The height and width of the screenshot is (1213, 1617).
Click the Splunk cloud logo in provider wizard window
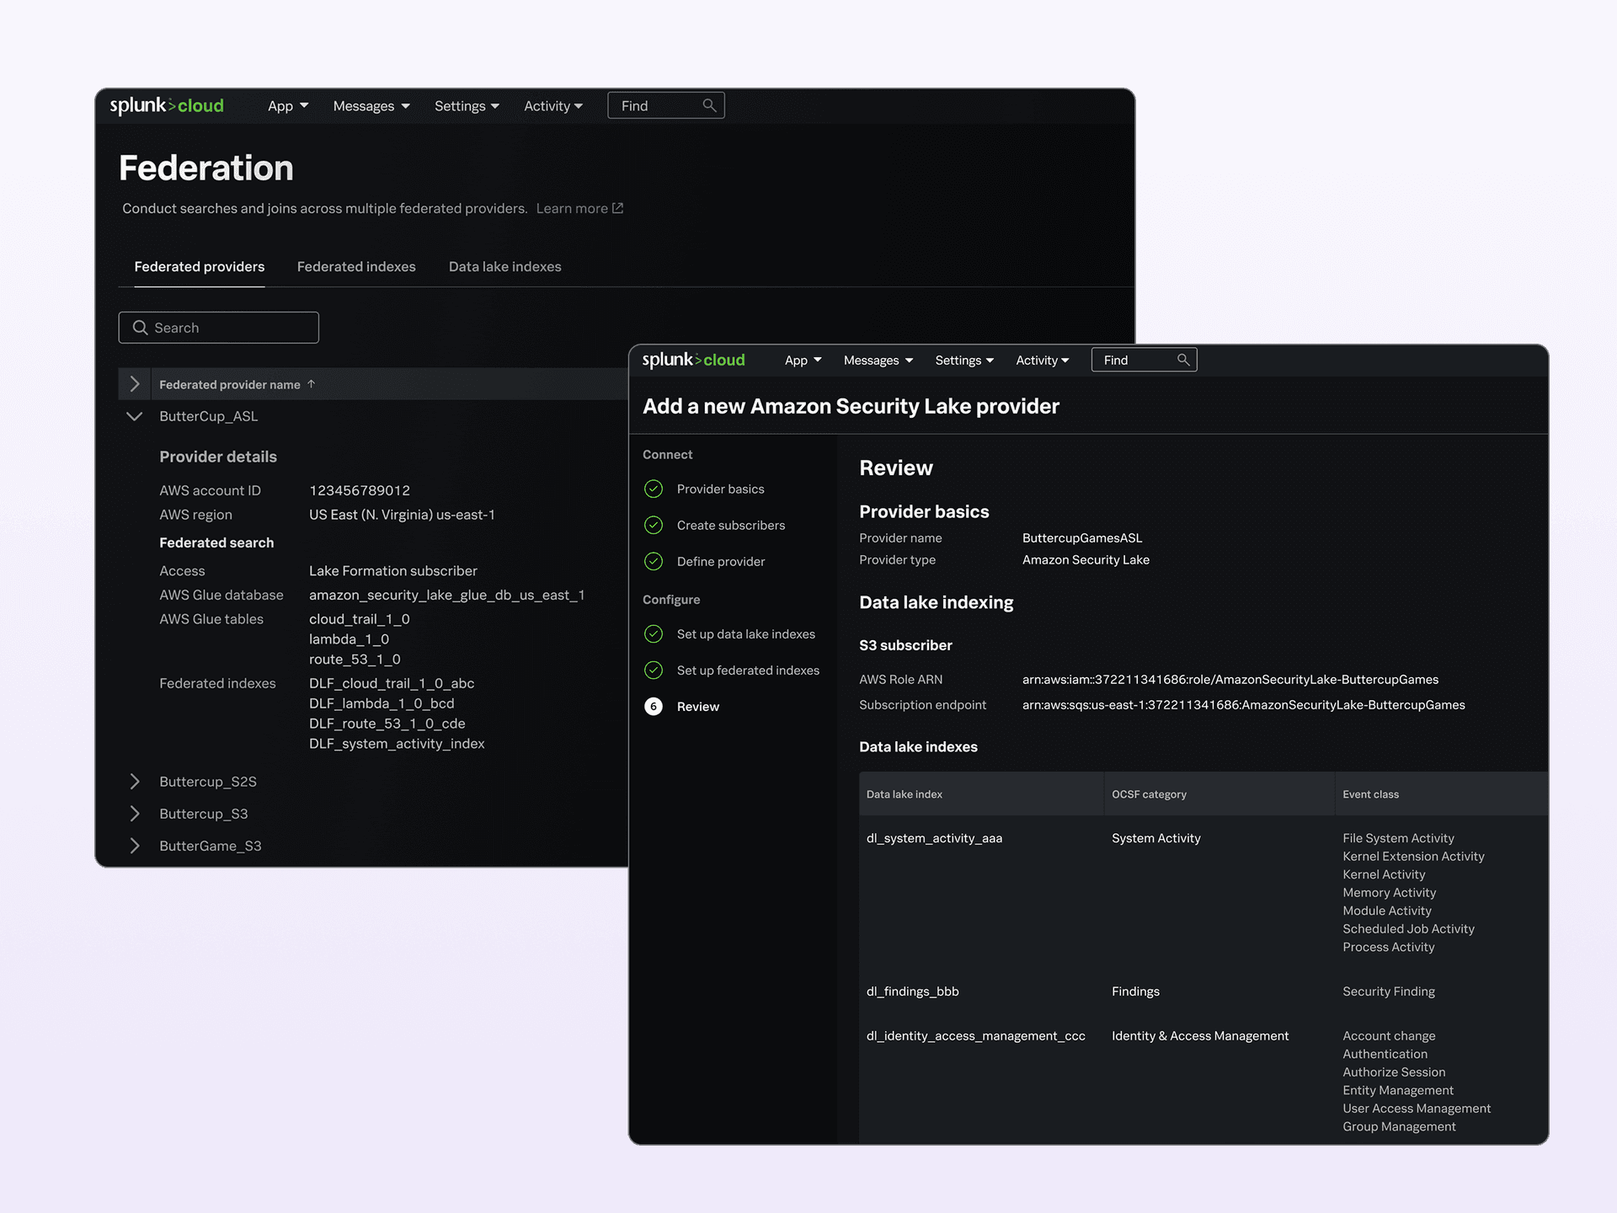[693, 360]
